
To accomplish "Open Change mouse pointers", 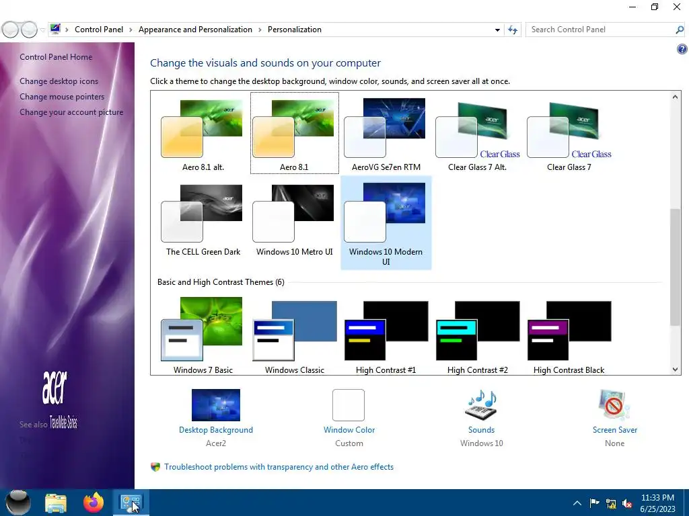I will (x=62, y=97).
